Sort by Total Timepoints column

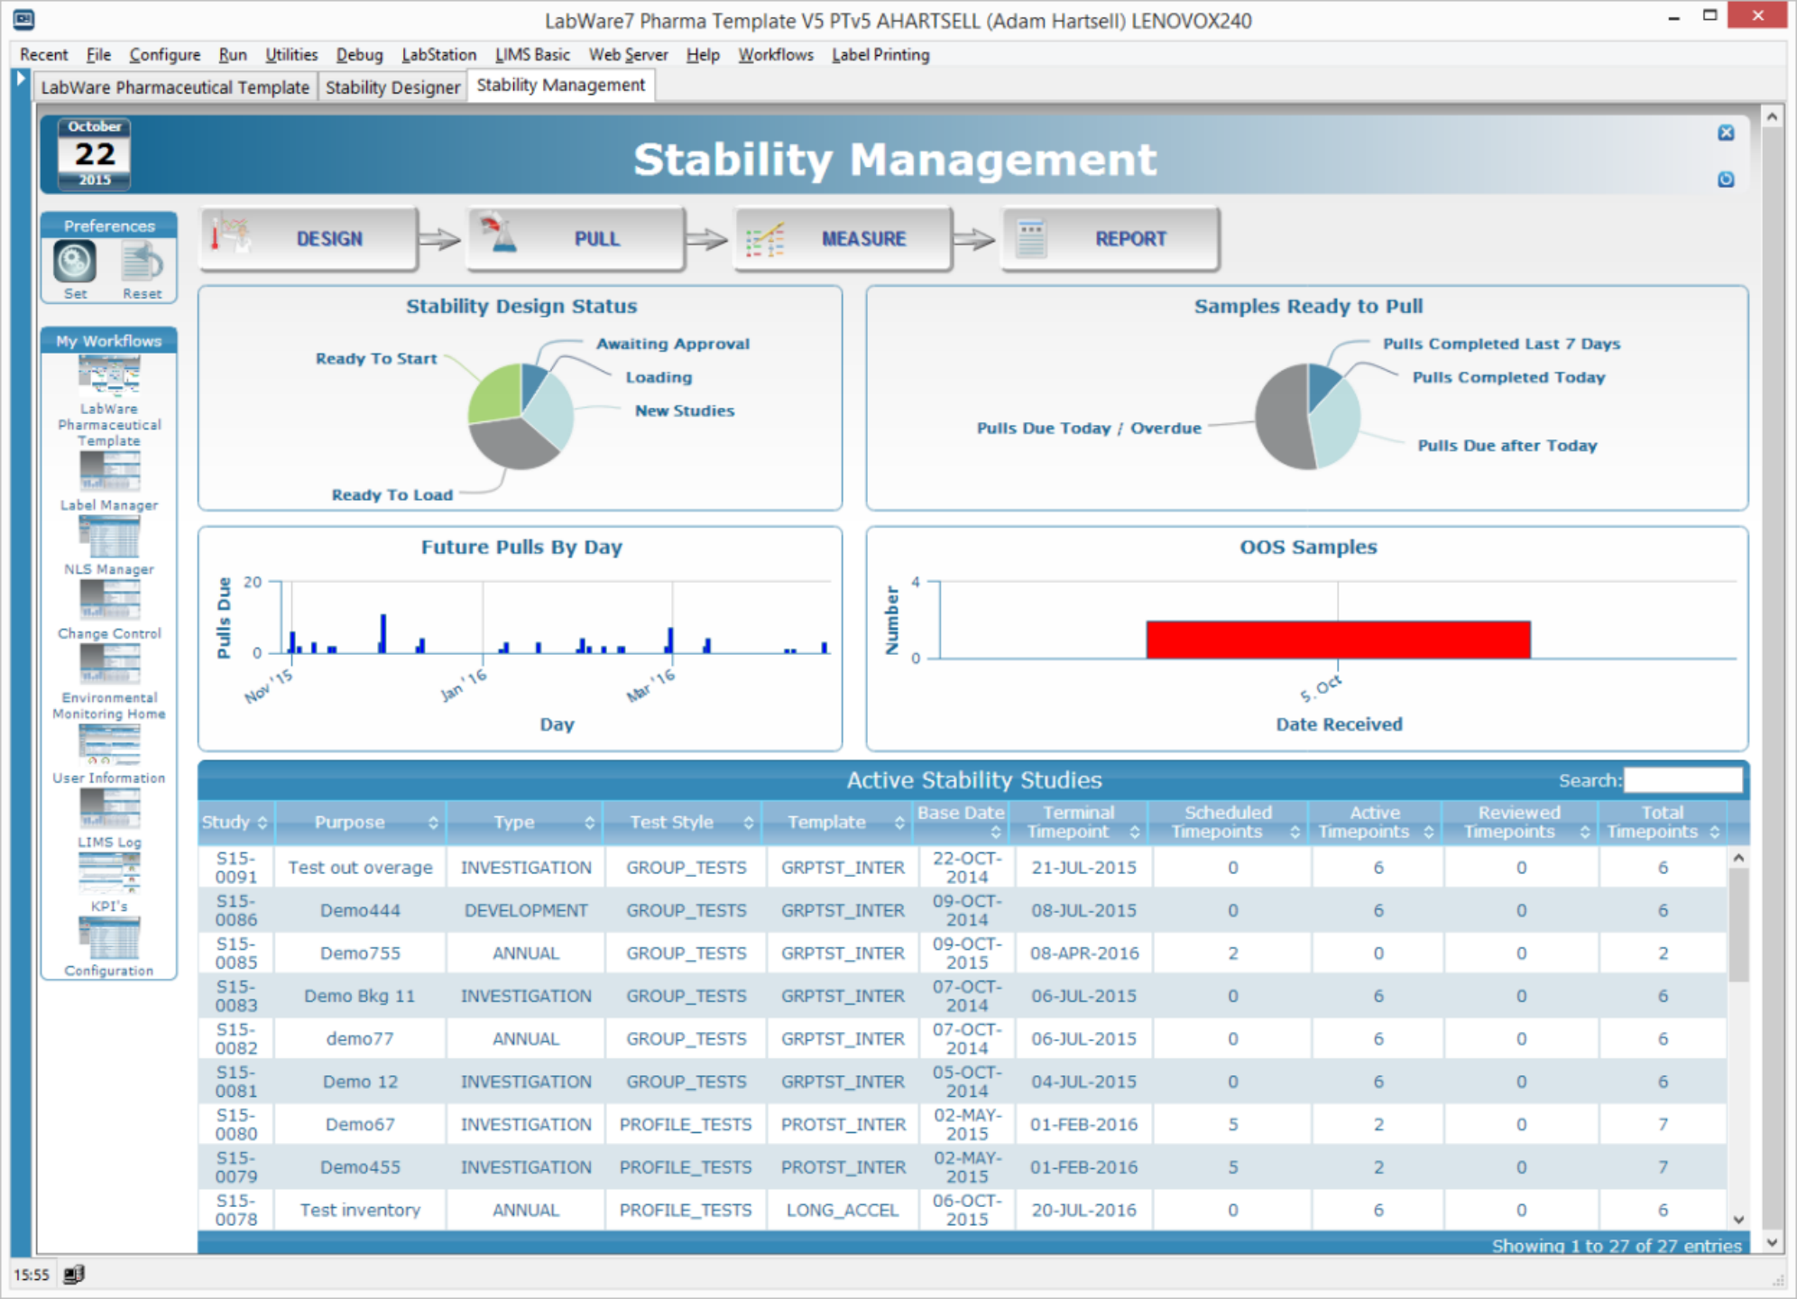[1663, 822]
